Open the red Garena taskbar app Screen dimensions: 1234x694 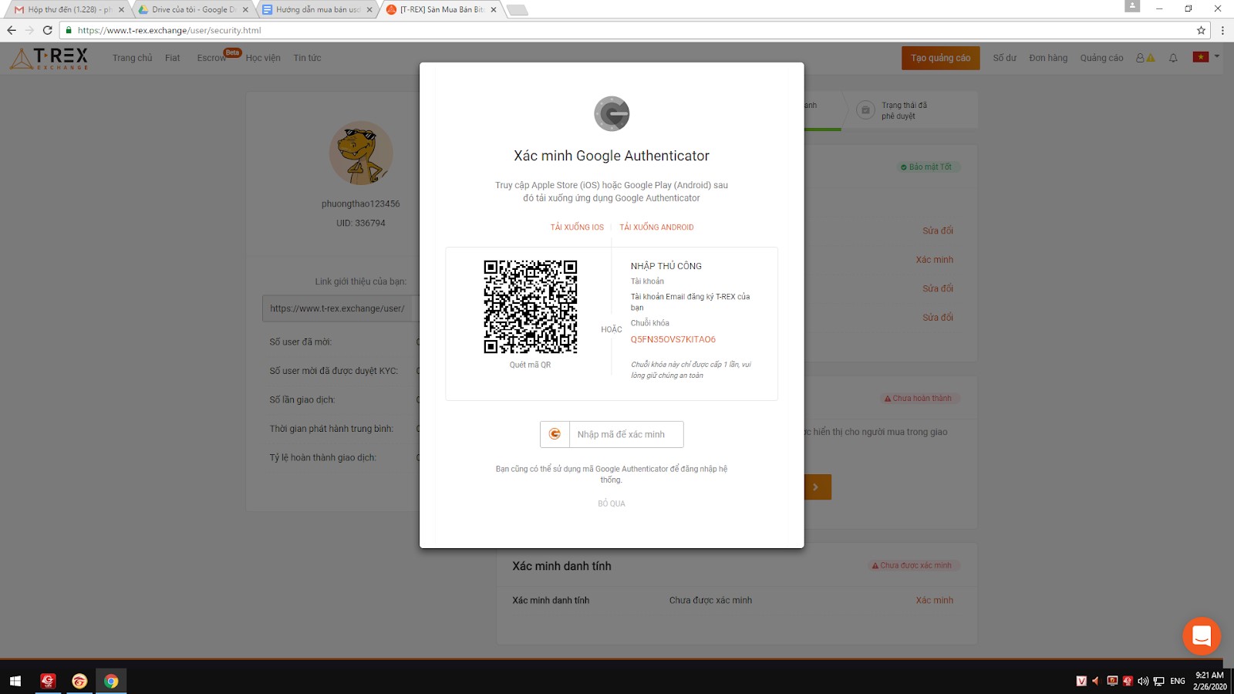tap(48, 681)
